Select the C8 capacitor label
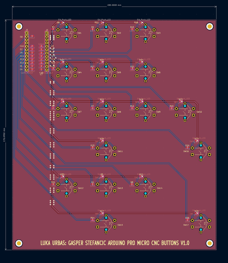The height and width of the screenshot is (263, 228). 21,37
